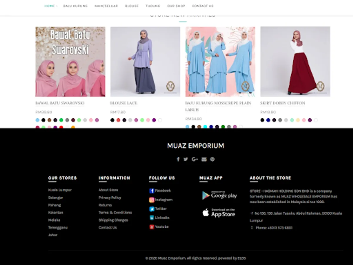Click the Youtube text link under Follow Us
Screen dimensions: 353x265
162,227
